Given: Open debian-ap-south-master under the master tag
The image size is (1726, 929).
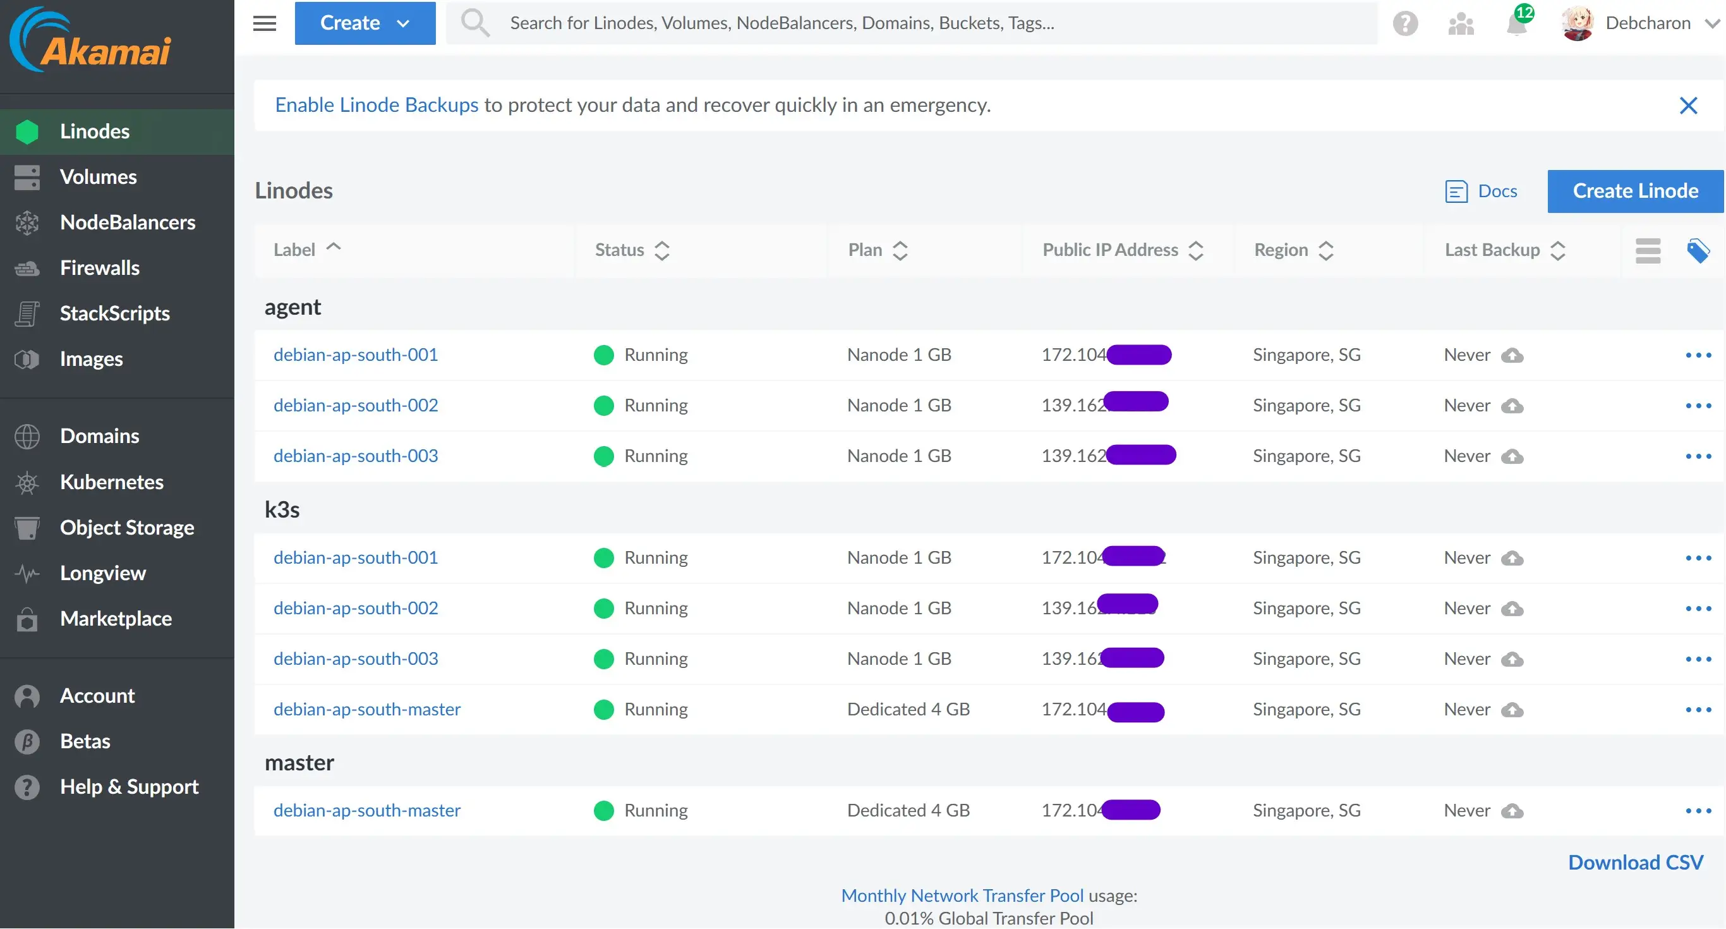Looking at the screenshot, I should click(x=367, y=810).
